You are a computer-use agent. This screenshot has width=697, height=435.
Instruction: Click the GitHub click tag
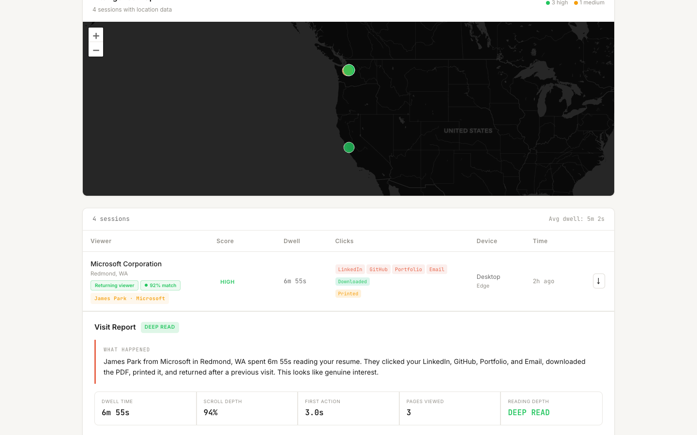pyautogui.click(x=379, y=269)
